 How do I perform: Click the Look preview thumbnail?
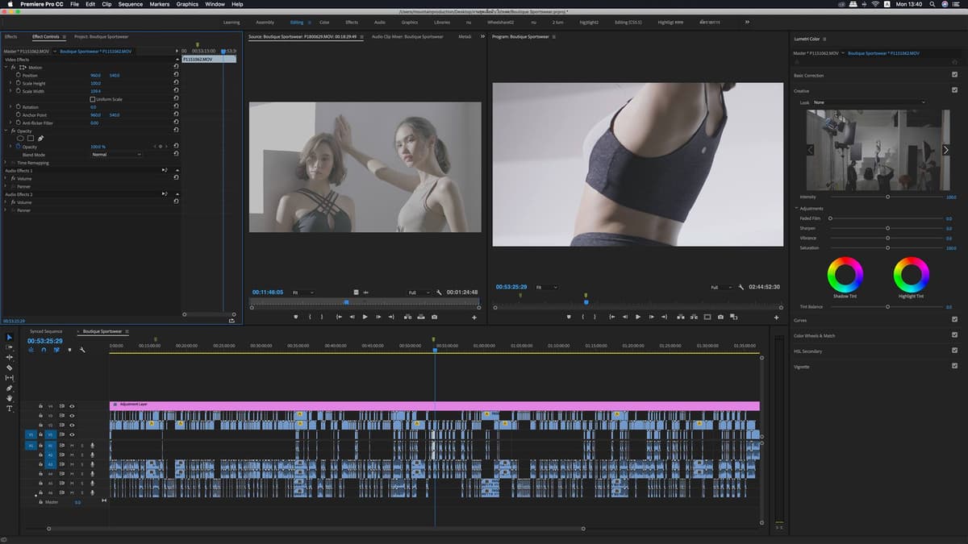point(878,151)
